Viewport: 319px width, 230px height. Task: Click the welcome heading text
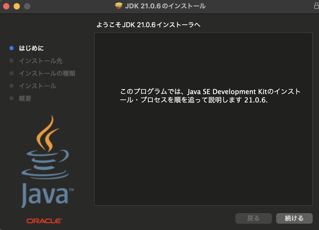(148, 24)
